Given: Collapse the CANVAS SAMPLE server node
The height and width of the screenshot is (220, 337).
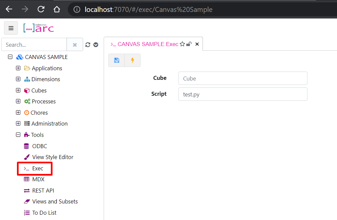Looking at the screenshot, I should click(10, 57).
